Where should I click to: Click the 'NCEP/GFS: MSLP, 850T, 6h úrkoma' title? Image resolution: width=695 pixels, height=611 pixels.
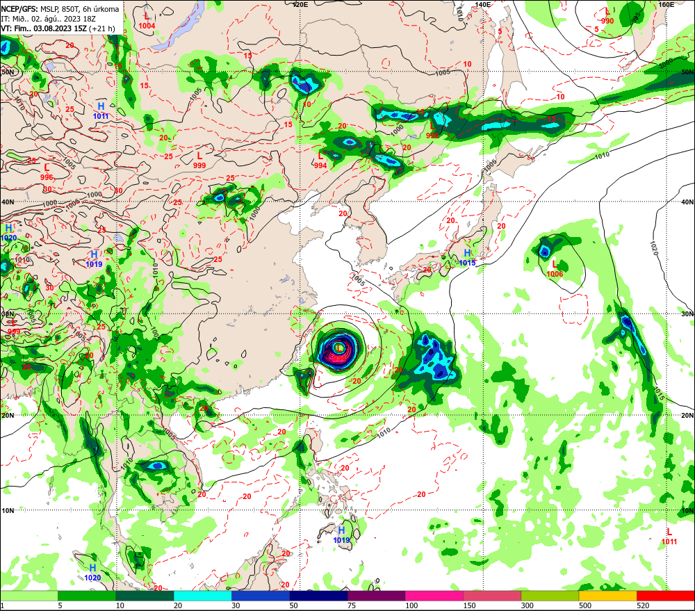tap(60, 9)
